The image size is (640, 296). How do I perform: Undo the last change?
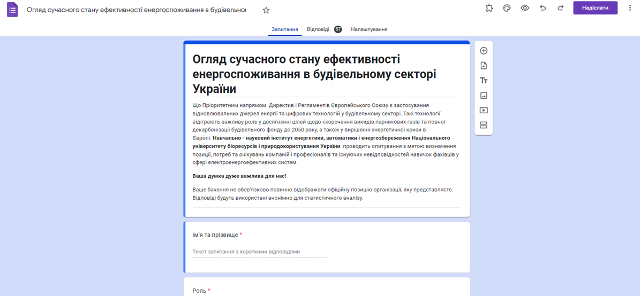tap(543, 8)
